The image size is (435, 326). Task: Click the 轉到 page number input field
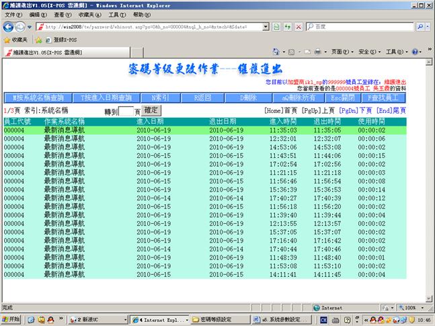pyautogui.click(x=126, y=111)
